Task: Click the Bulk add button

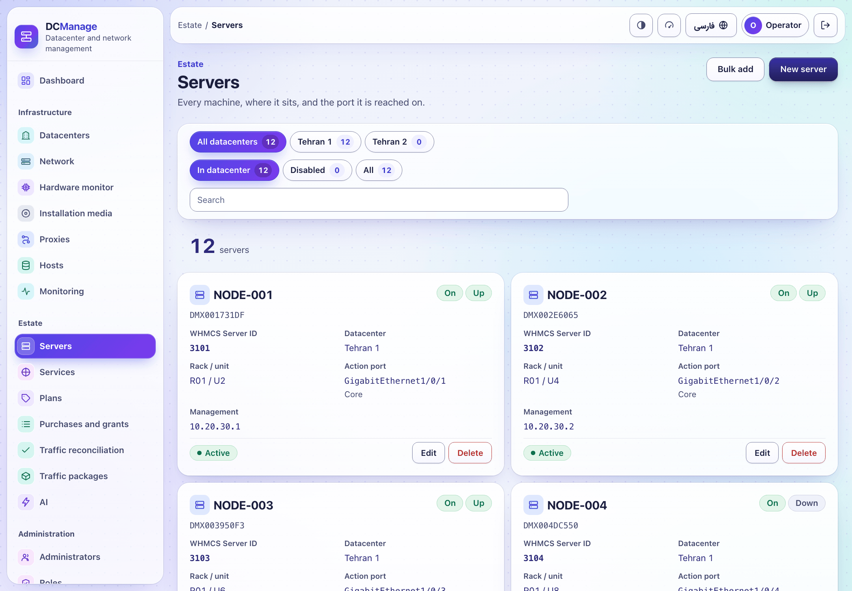Action: (735, 69)
